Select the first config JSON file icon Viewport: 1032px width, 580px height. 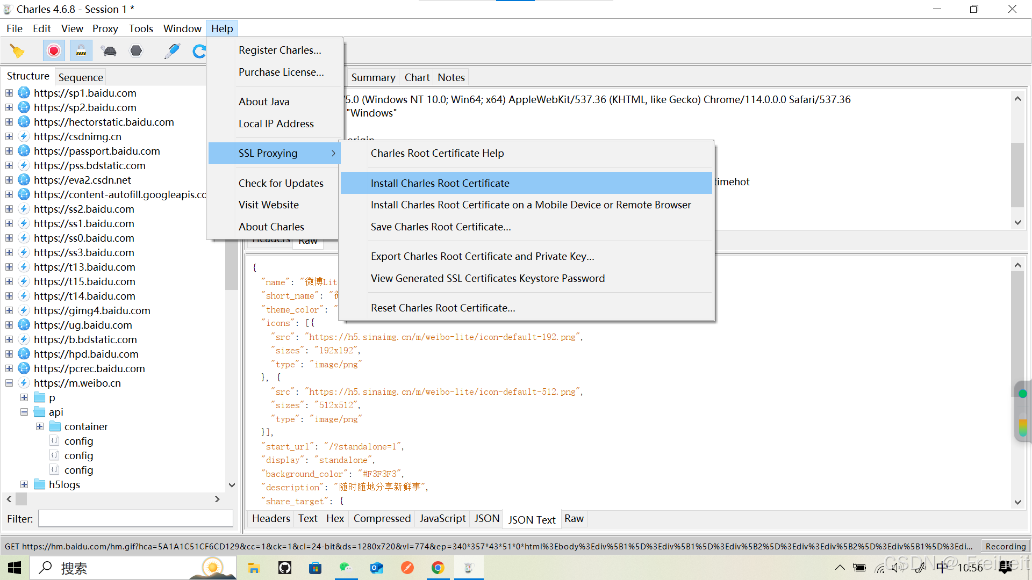tap(54, 441)
